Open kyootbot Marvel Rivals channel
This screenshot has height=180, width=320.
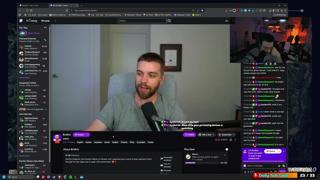[33, 150]
